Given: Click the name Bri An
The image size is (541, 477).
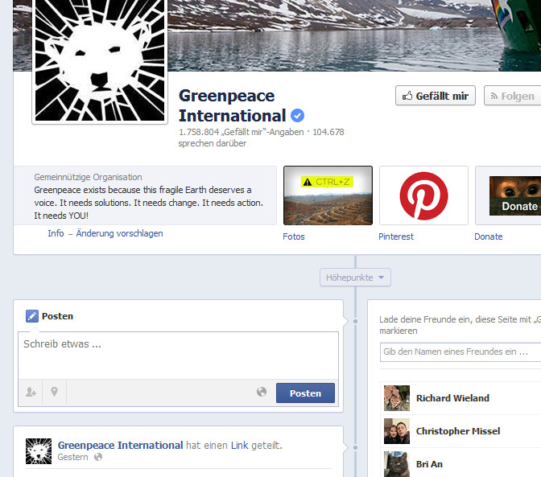Looking at the screenshot, I should pos(429,464).
